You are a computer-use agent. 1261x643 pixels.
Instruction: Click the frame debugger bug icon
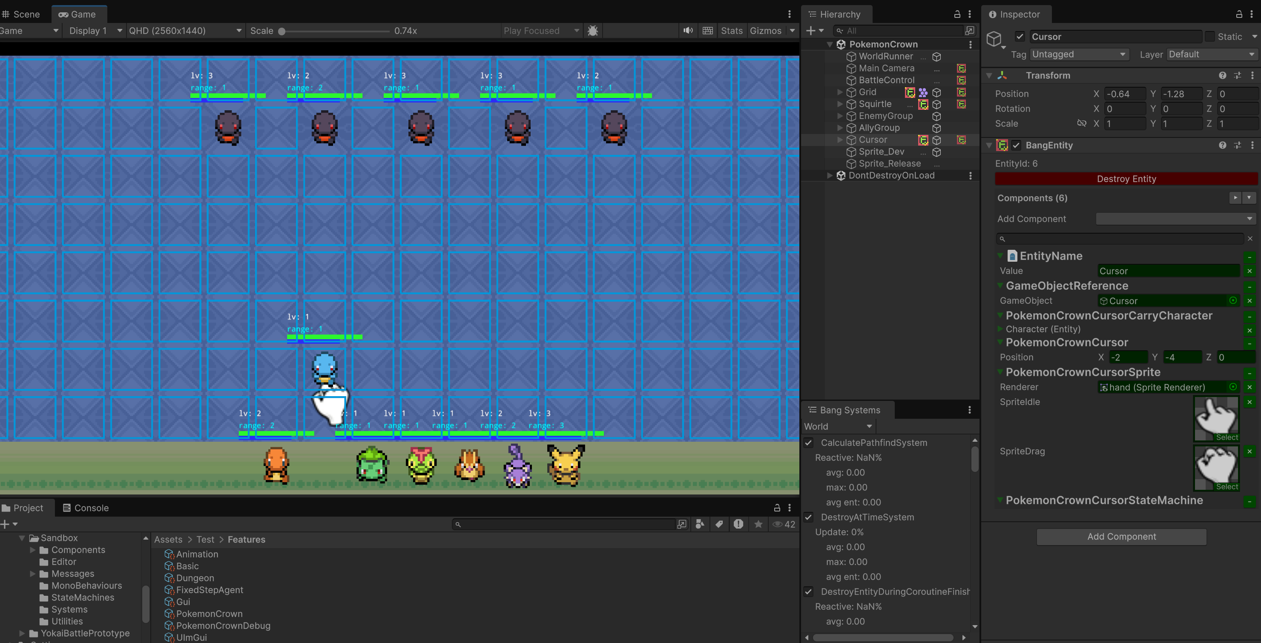coord(593,31)
